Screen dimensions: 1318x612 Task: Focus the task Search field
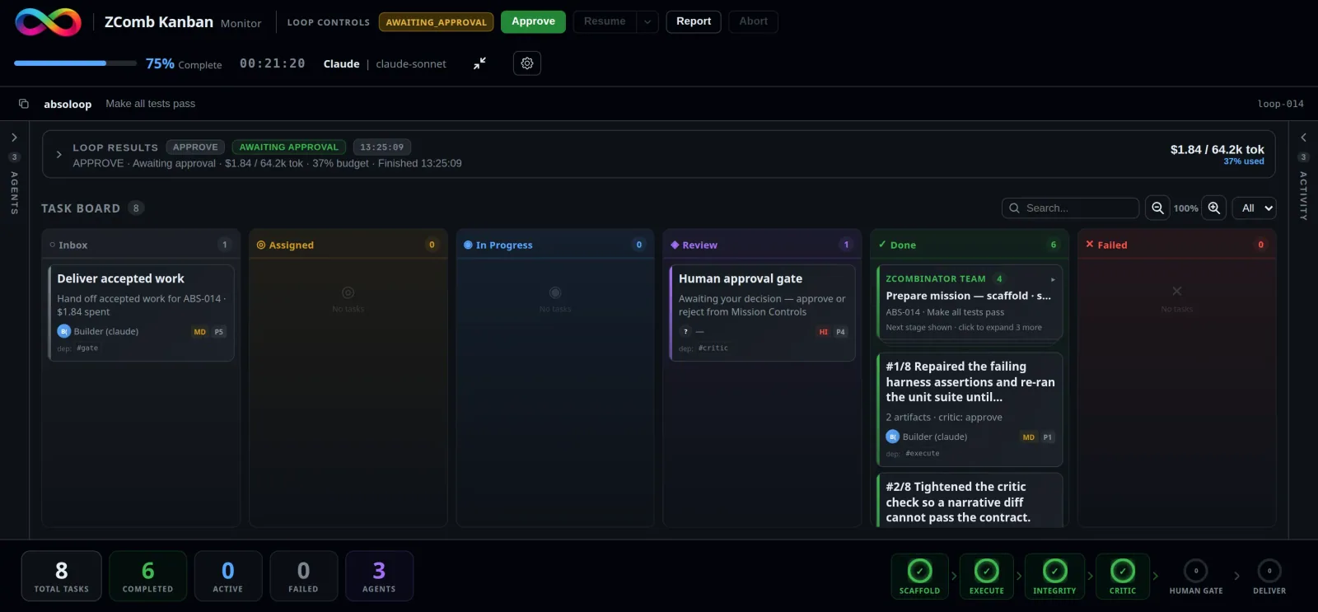pyautogui.click(x=1071, y=208)
